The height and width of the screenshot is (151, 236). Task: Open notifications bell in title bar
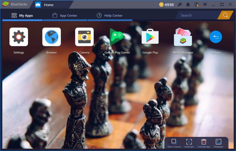(188, 5)
